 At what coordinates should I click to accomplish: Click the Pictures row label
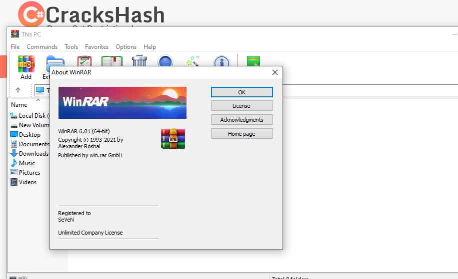[29, 173]
